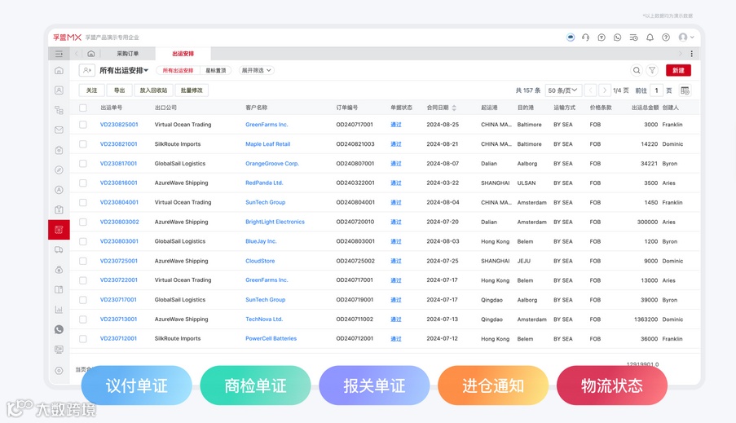The image size is (736, 423).
Task: Open the sidebar WhatsApp icon
Action: point(59,329)
